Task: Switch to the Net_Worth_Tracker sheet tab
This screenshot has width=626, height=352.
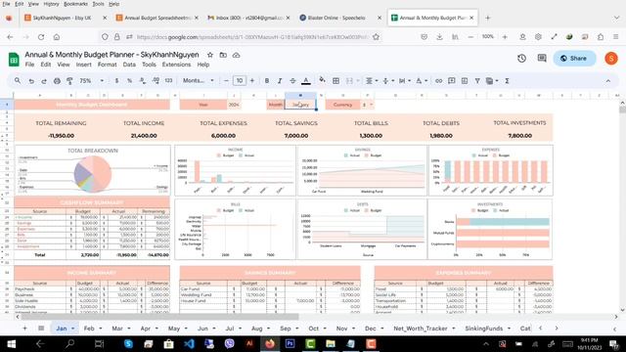Action: (x=420, y=329)
